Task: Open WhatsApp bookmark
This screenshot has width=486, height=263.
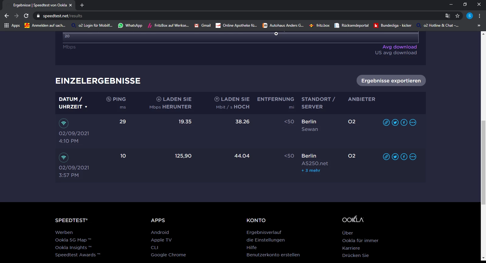Action: pyautogui.click(x=130, y=25)
